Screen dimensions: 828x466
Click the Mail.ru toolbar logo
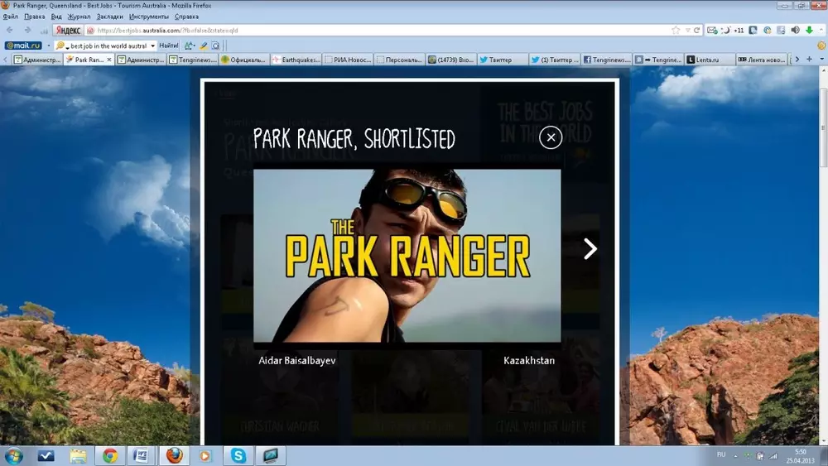[x=23, y=46]
